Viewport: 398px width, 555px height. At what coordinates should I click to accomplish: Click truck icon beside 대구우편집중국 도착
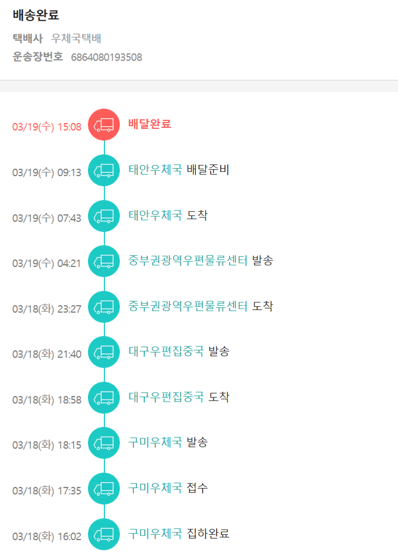[104, 397]
